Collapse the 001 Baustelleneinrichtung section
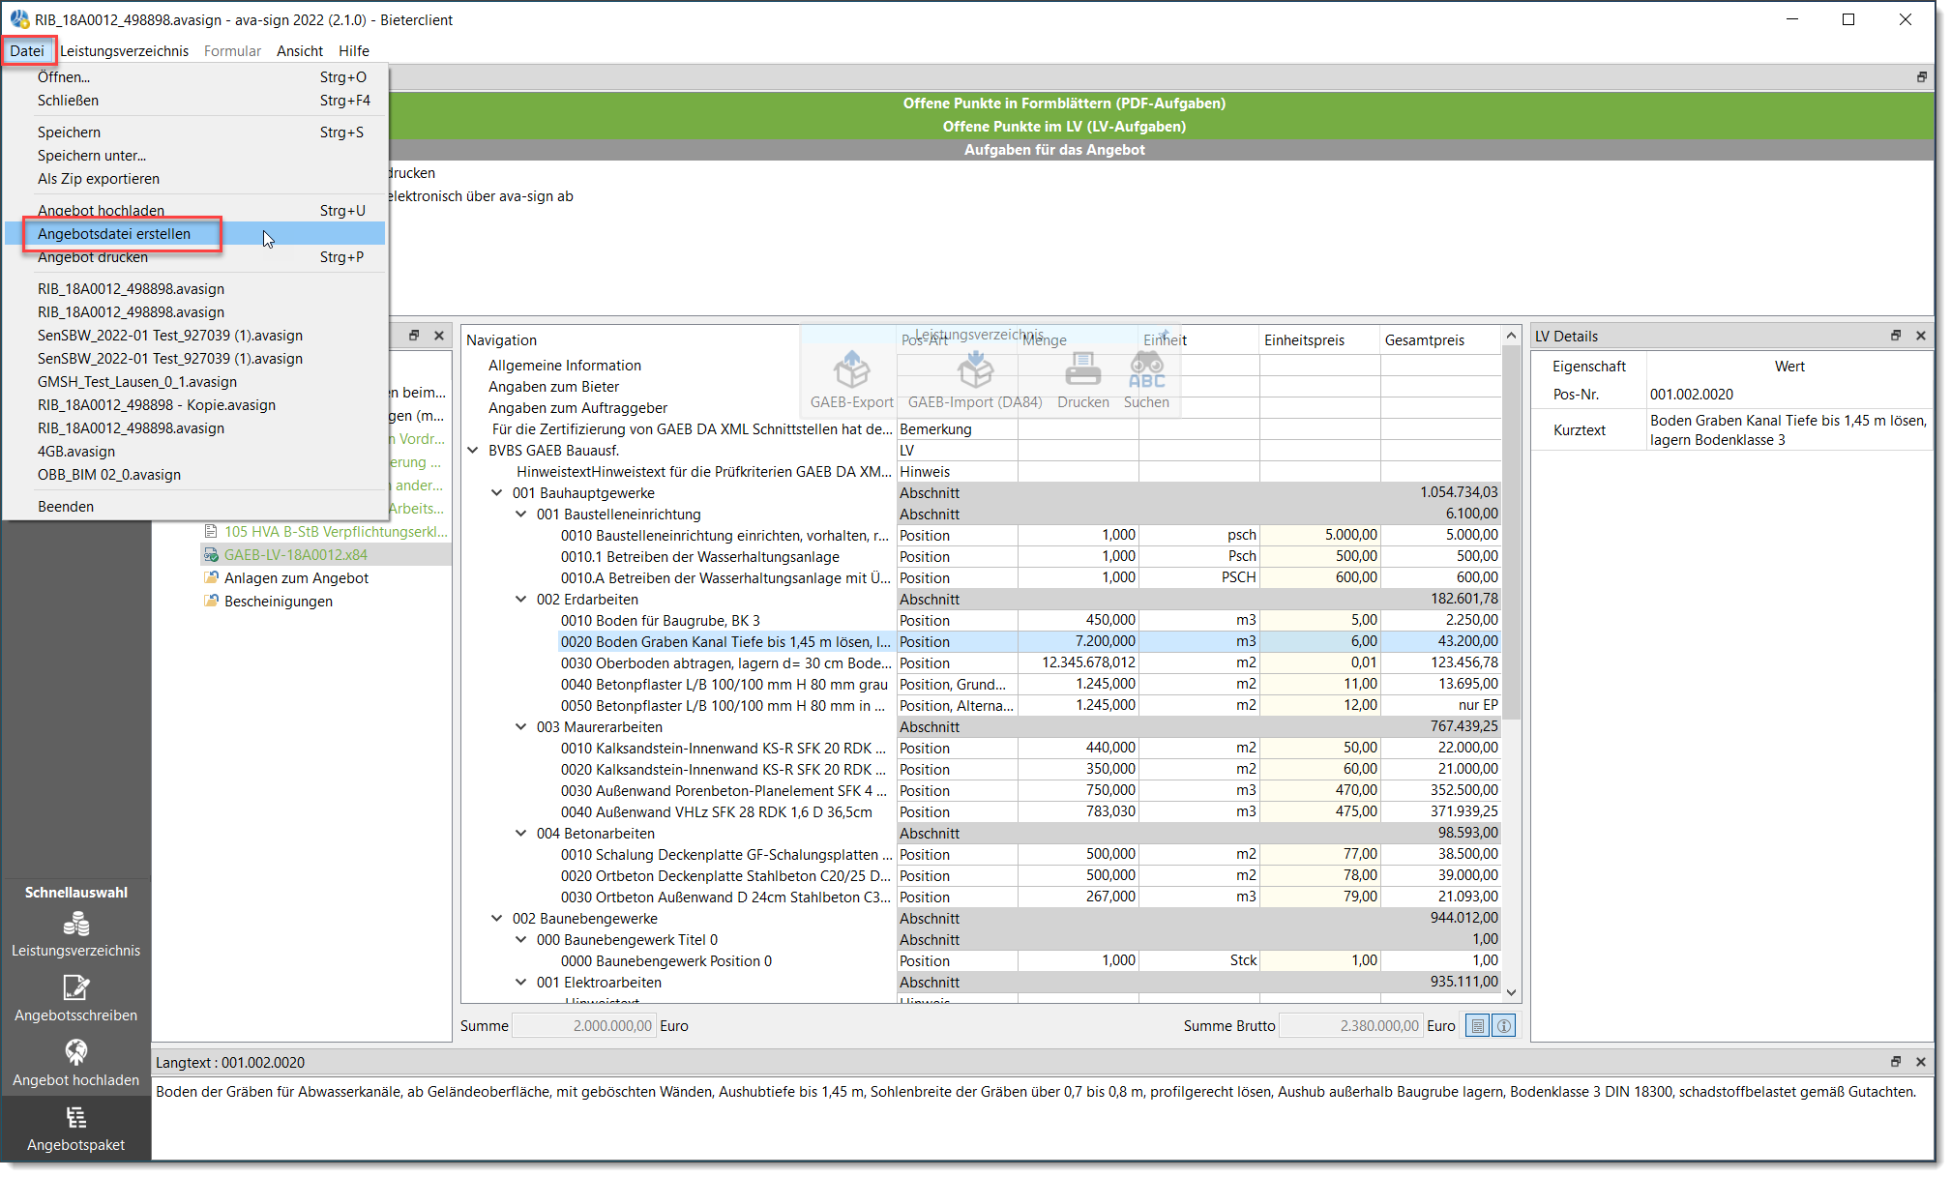This screenshot has width=1951, height=1177. tap(521, 515)
